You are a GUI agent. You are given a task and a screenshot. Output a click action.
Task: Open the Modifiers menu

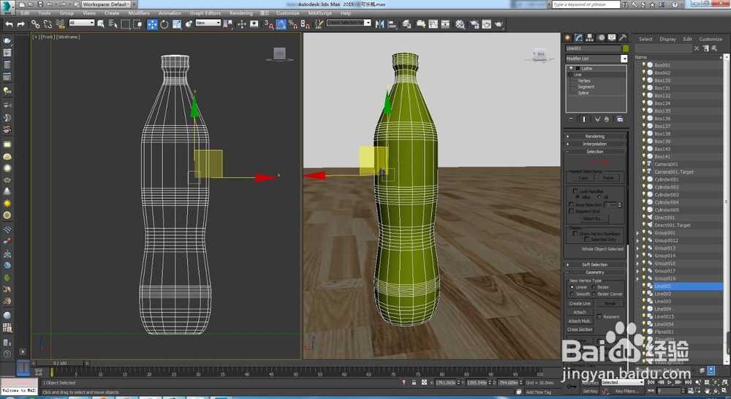click(x=139, y=13)
